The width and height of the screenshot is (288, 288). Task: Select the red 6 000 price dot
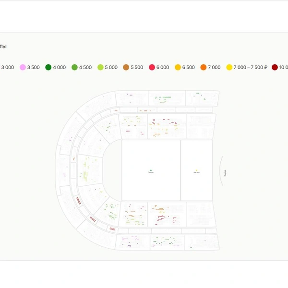(152, 68)
